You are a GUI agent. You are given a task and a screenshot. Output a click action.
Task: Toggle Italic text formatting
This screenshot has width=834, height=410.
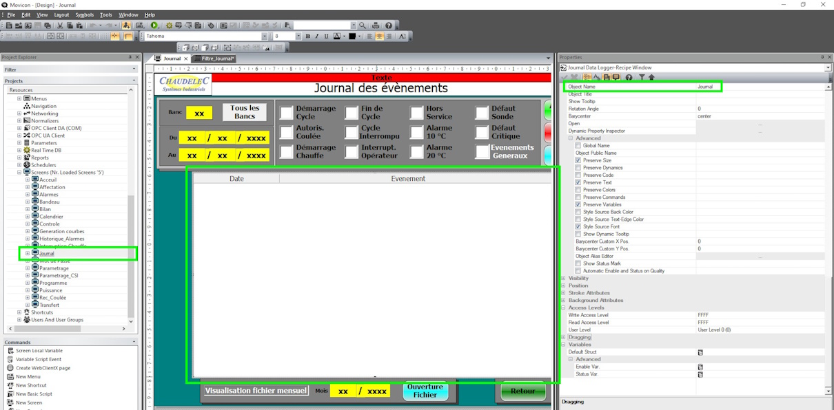click(317, 36)
